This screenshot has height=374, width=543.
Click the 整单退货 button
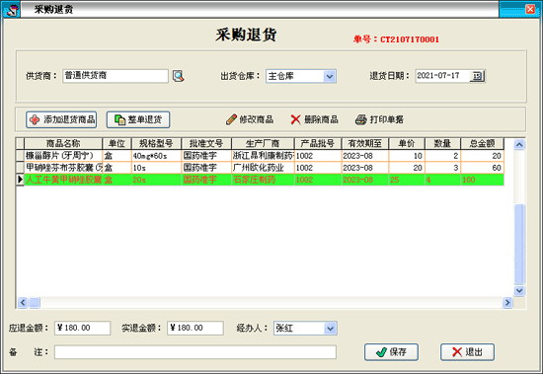pyautogui.click(x=138, y=119)
